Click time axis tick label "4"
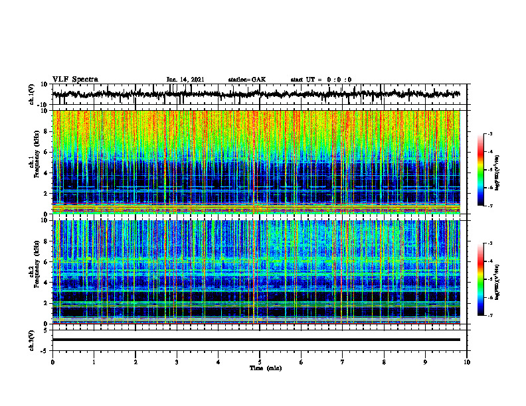The image size is (526, 406). [x=219, y=362]
